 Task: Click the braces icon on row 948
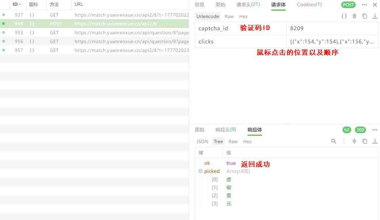(x=32, y=24)
